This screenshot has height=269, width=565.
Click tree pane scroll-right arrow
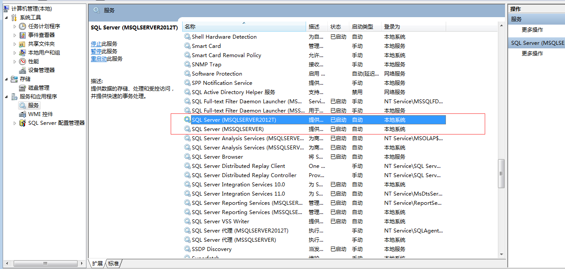(82, 263)
